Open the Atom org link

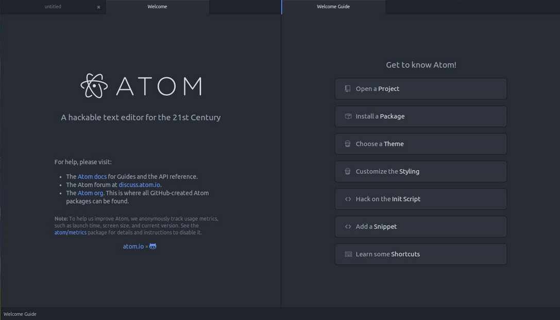coord(90,192)
